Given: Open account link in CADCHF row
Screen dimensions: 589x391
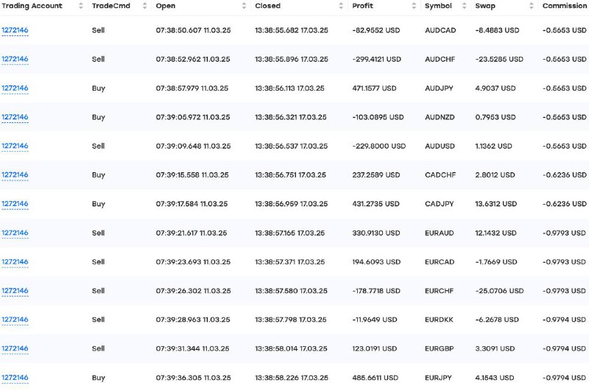Looking at the screenshot, I should (x=15, y=175).
